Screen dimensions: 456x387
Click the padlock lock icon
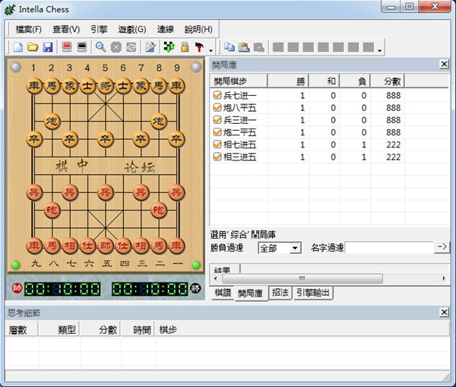tap(185, 47)
